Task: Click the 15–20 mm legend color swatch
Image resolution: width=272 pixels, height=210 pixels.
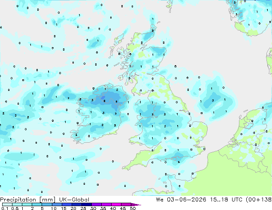Action: pyautogui.click(x=66, y=204)
